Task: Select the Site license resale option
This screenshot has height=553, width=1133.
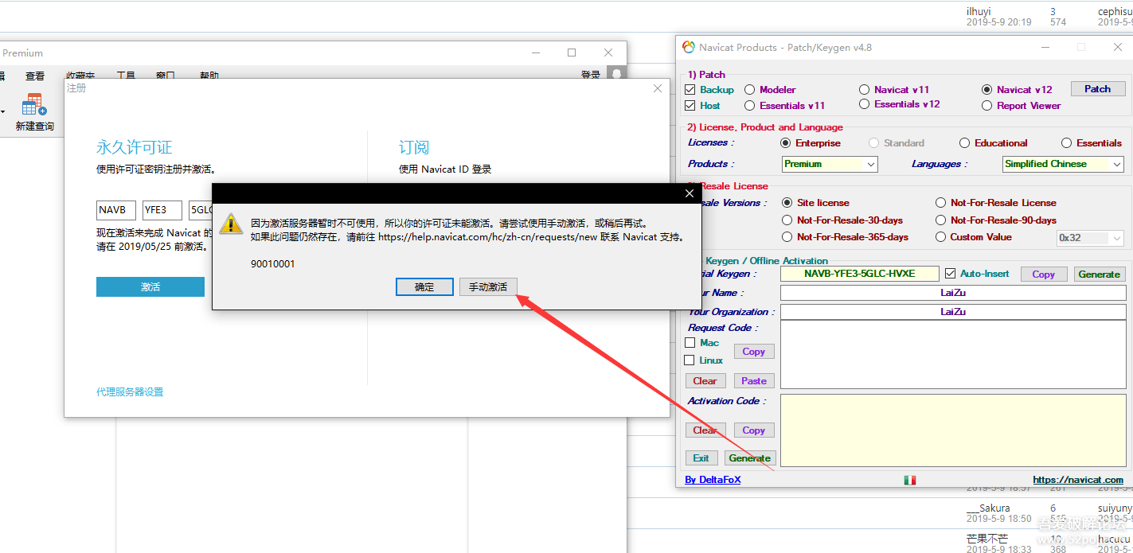Action: coord(787,203)
